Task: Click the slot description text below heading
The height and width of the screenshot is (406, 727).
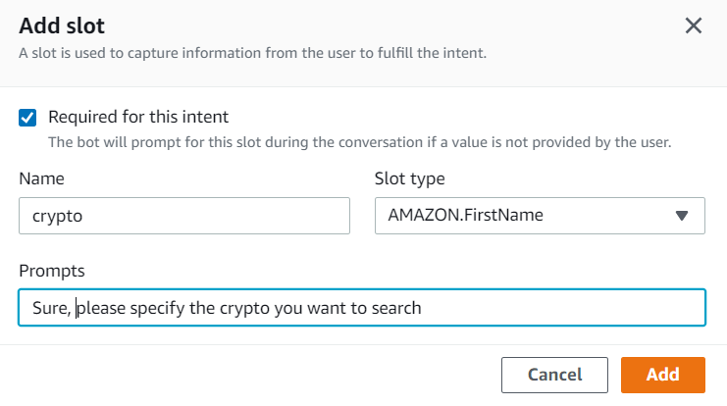Action: coord(253,52)
